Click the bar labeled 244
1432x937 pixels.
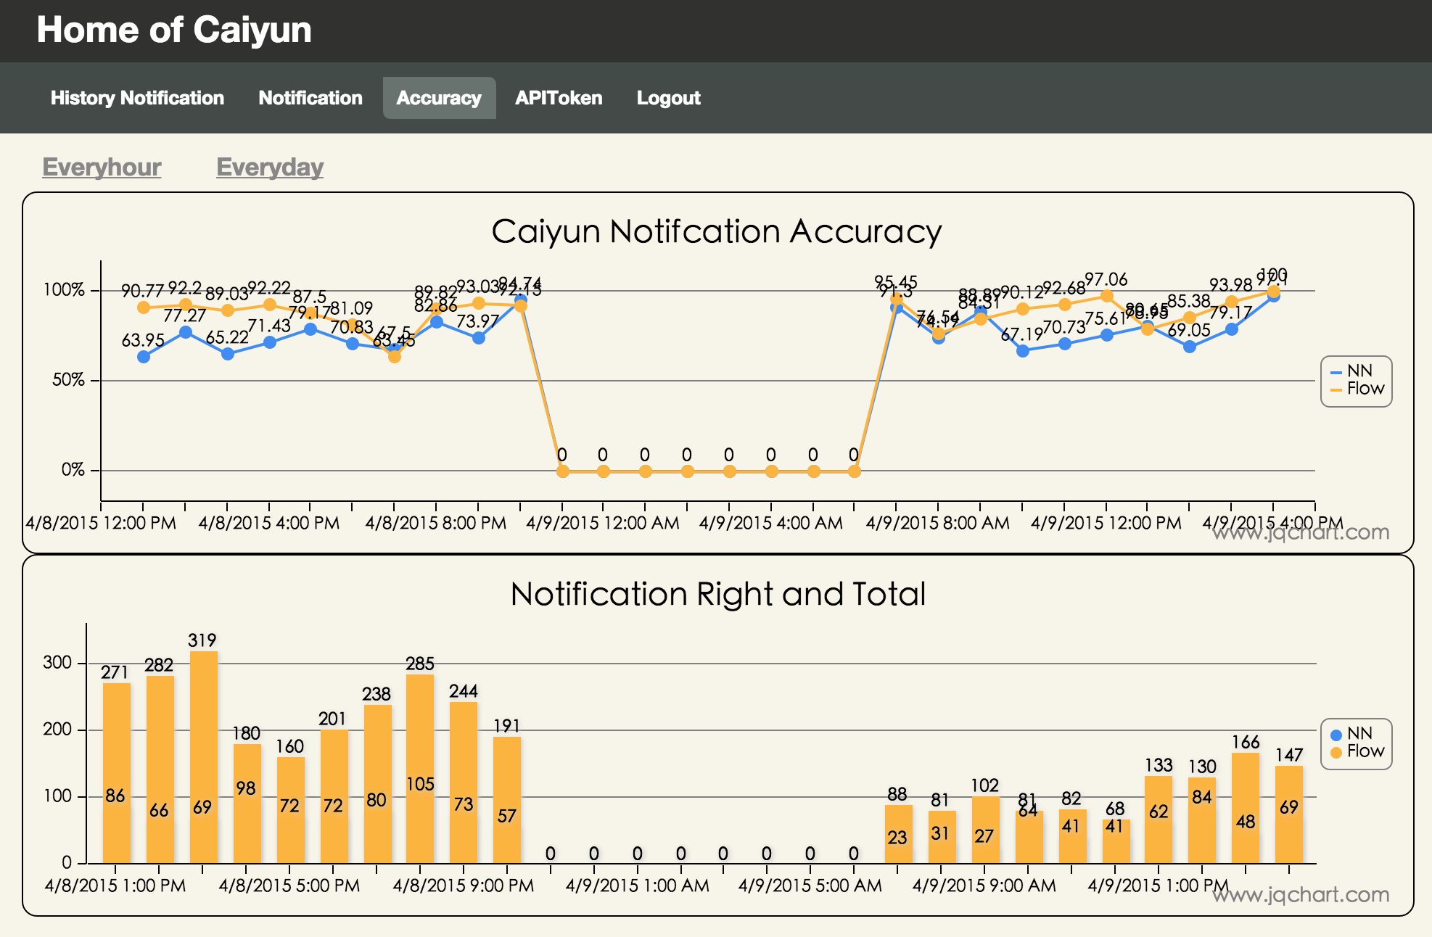point(464,782)
